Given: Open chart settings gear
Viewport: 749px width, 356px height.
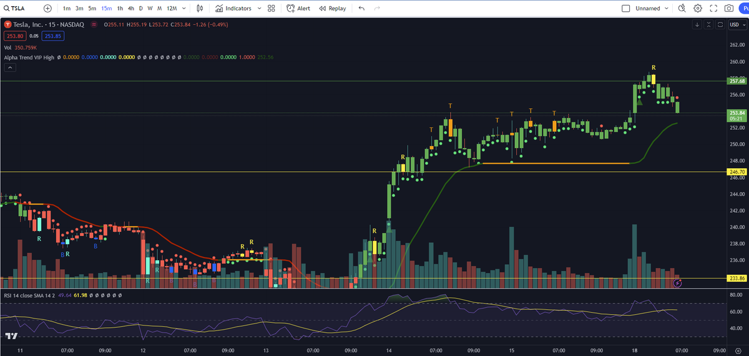Looking at the screenshot, I should tap(698, 9).
